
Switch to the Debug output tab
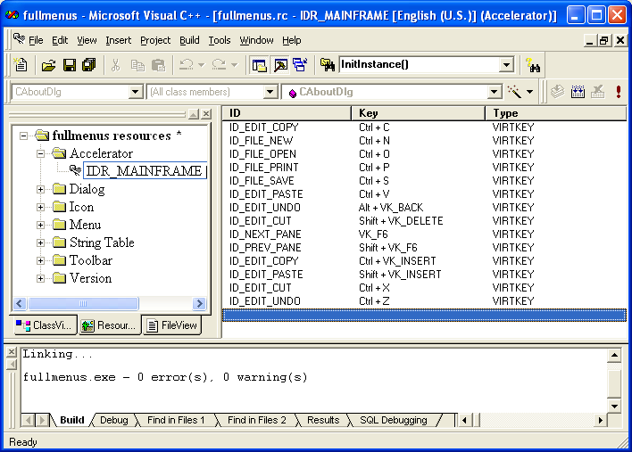coord(114,420)
